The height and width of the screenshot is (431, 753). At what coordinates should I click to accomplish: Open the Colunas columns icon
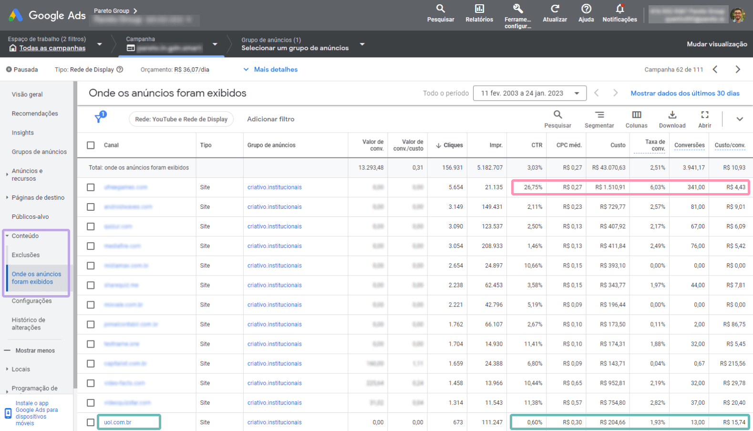point(636,115)
